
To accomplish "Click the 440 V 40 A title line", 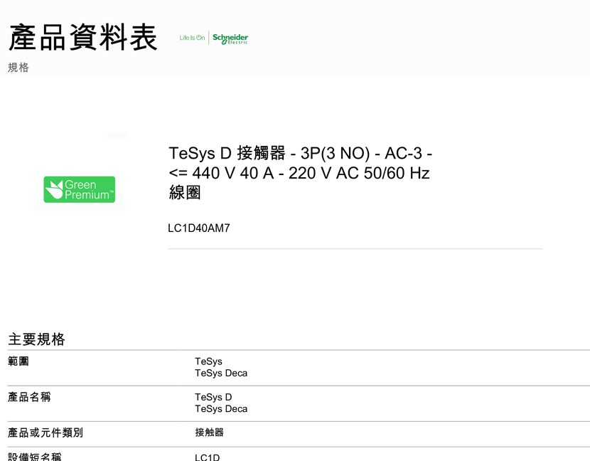I will [299, 174].
